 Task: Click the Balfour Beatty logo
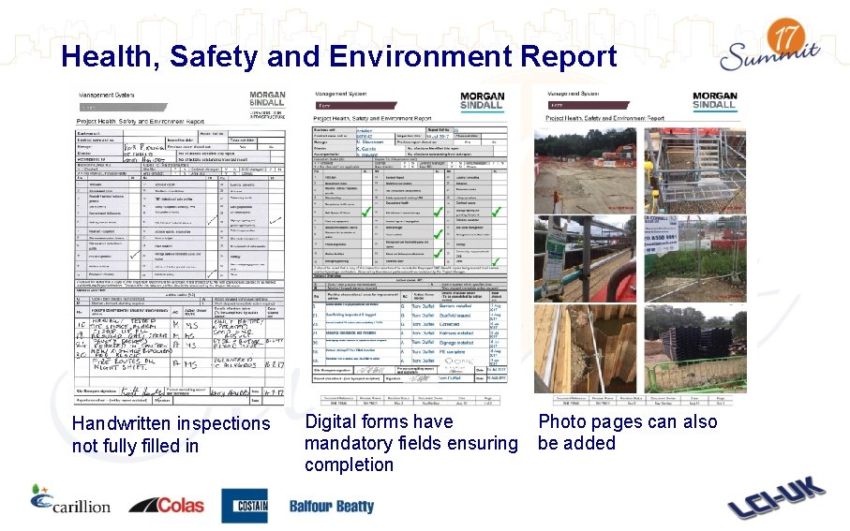point(332,506)
